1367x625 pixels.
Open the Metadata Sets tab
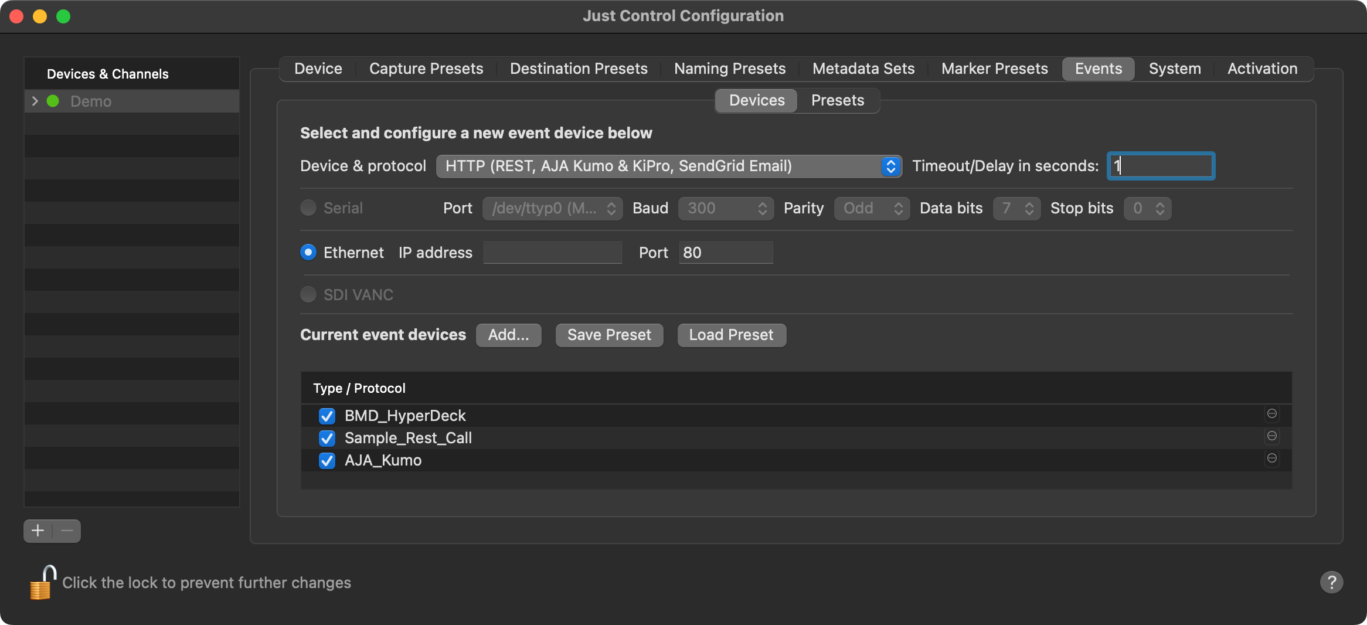coord(863,69)
